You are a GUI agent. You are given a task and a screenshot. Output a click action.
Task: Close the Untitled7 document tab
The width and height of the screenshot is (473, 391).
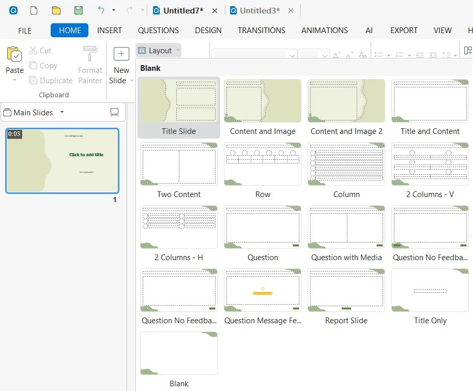(x=215, y=11)
